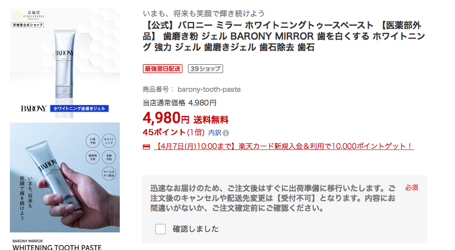
Task: Click the 最強翌日配送 delivery badge
Action: point(163,69)
